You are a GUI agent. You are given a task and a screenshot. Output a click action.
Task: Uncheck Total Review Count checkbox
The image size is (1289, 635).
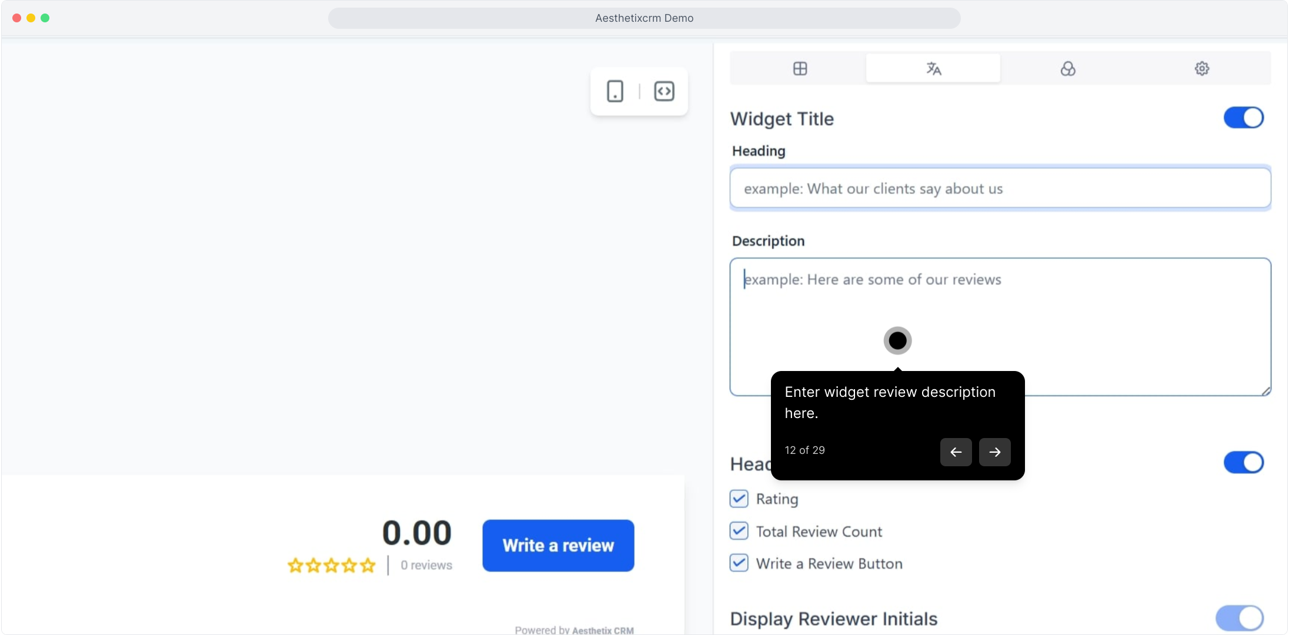click(x=739, y=531)
